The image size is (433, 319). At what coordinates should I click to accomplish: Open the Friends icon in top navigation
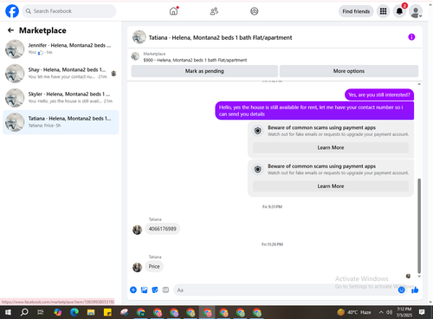pyautogui.click(x=214, y=11)
